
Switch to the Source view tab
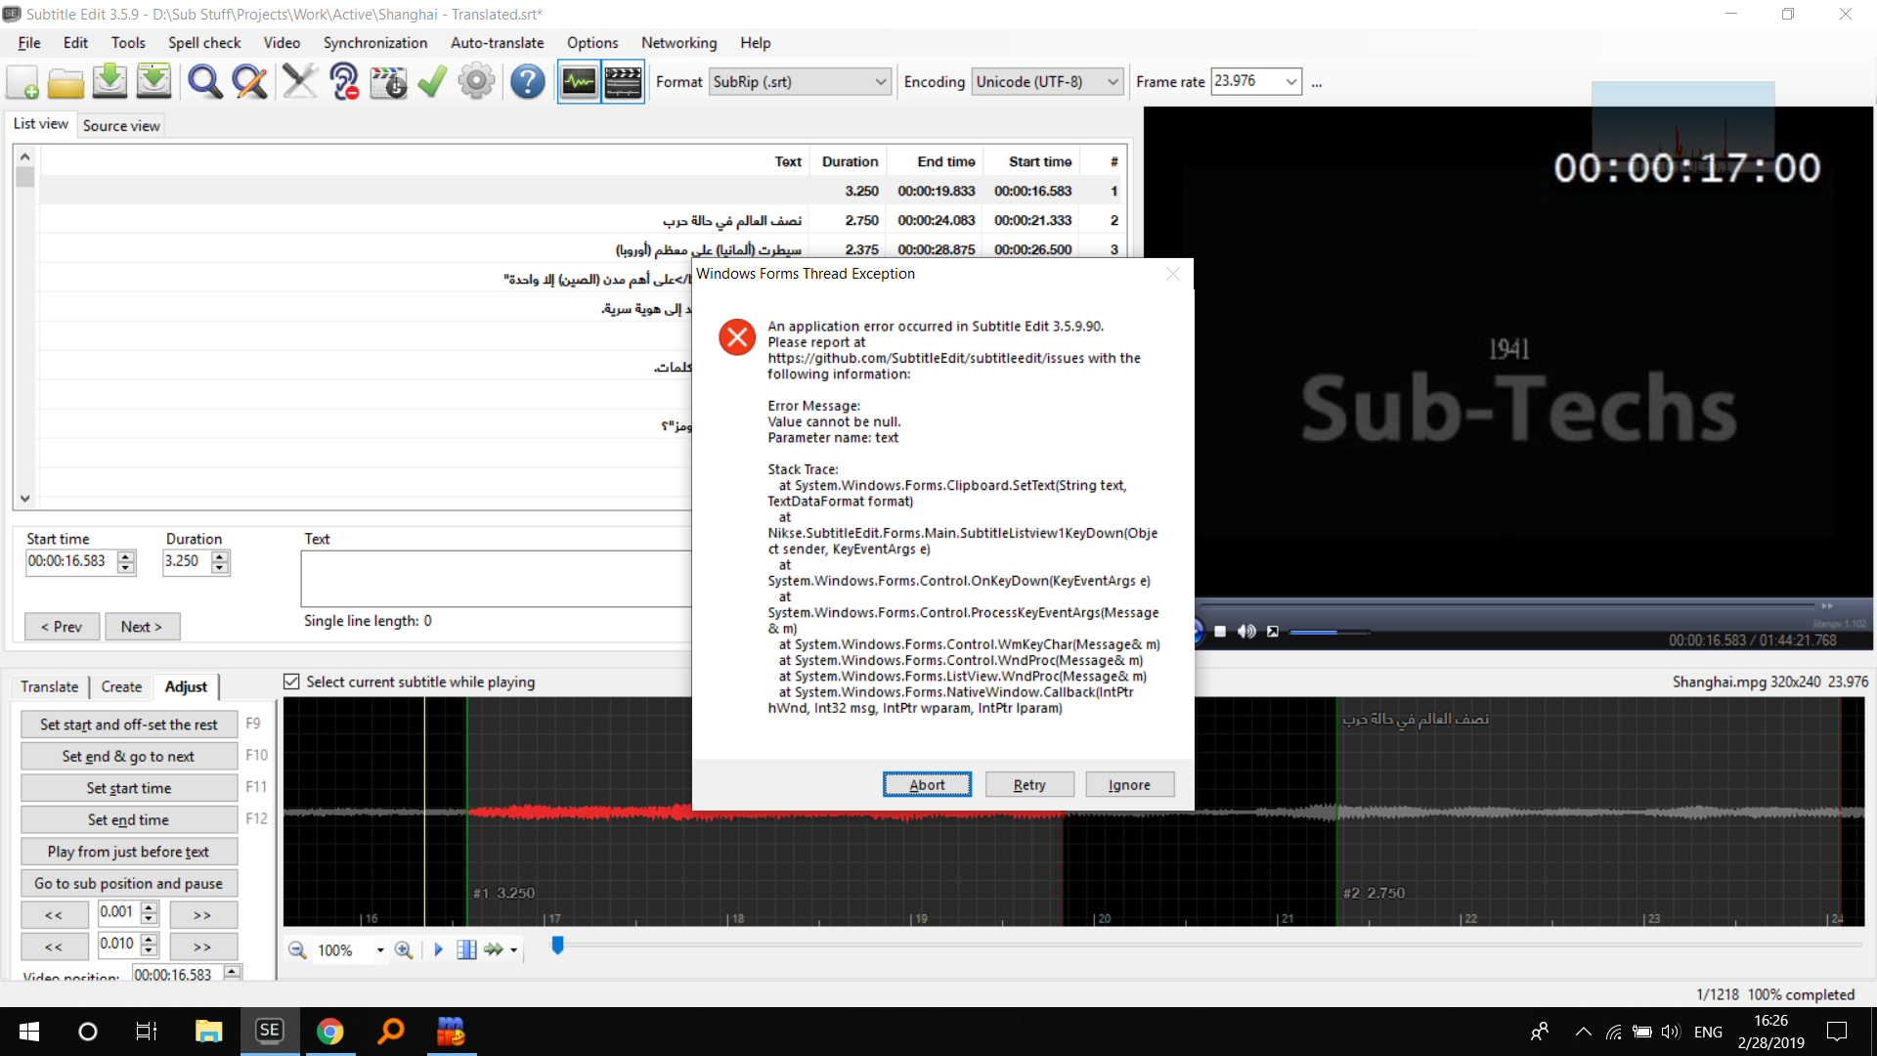click(120, 125)
